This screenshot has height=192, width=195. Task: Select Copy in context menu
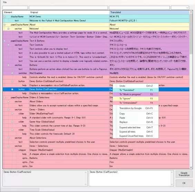point(136,114)
